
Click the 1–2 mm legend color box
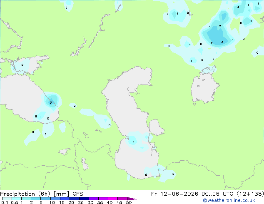(26, 199)
